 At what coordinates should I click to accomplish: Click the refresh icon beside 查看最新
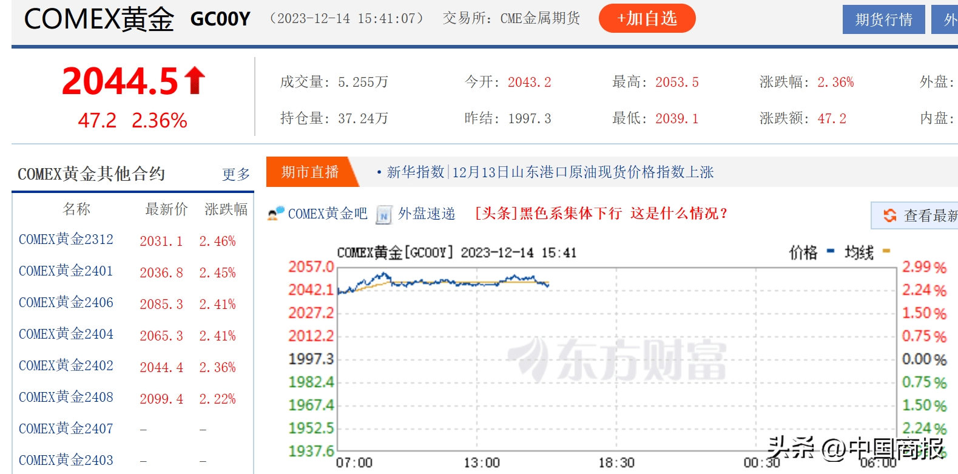(889, 215)
